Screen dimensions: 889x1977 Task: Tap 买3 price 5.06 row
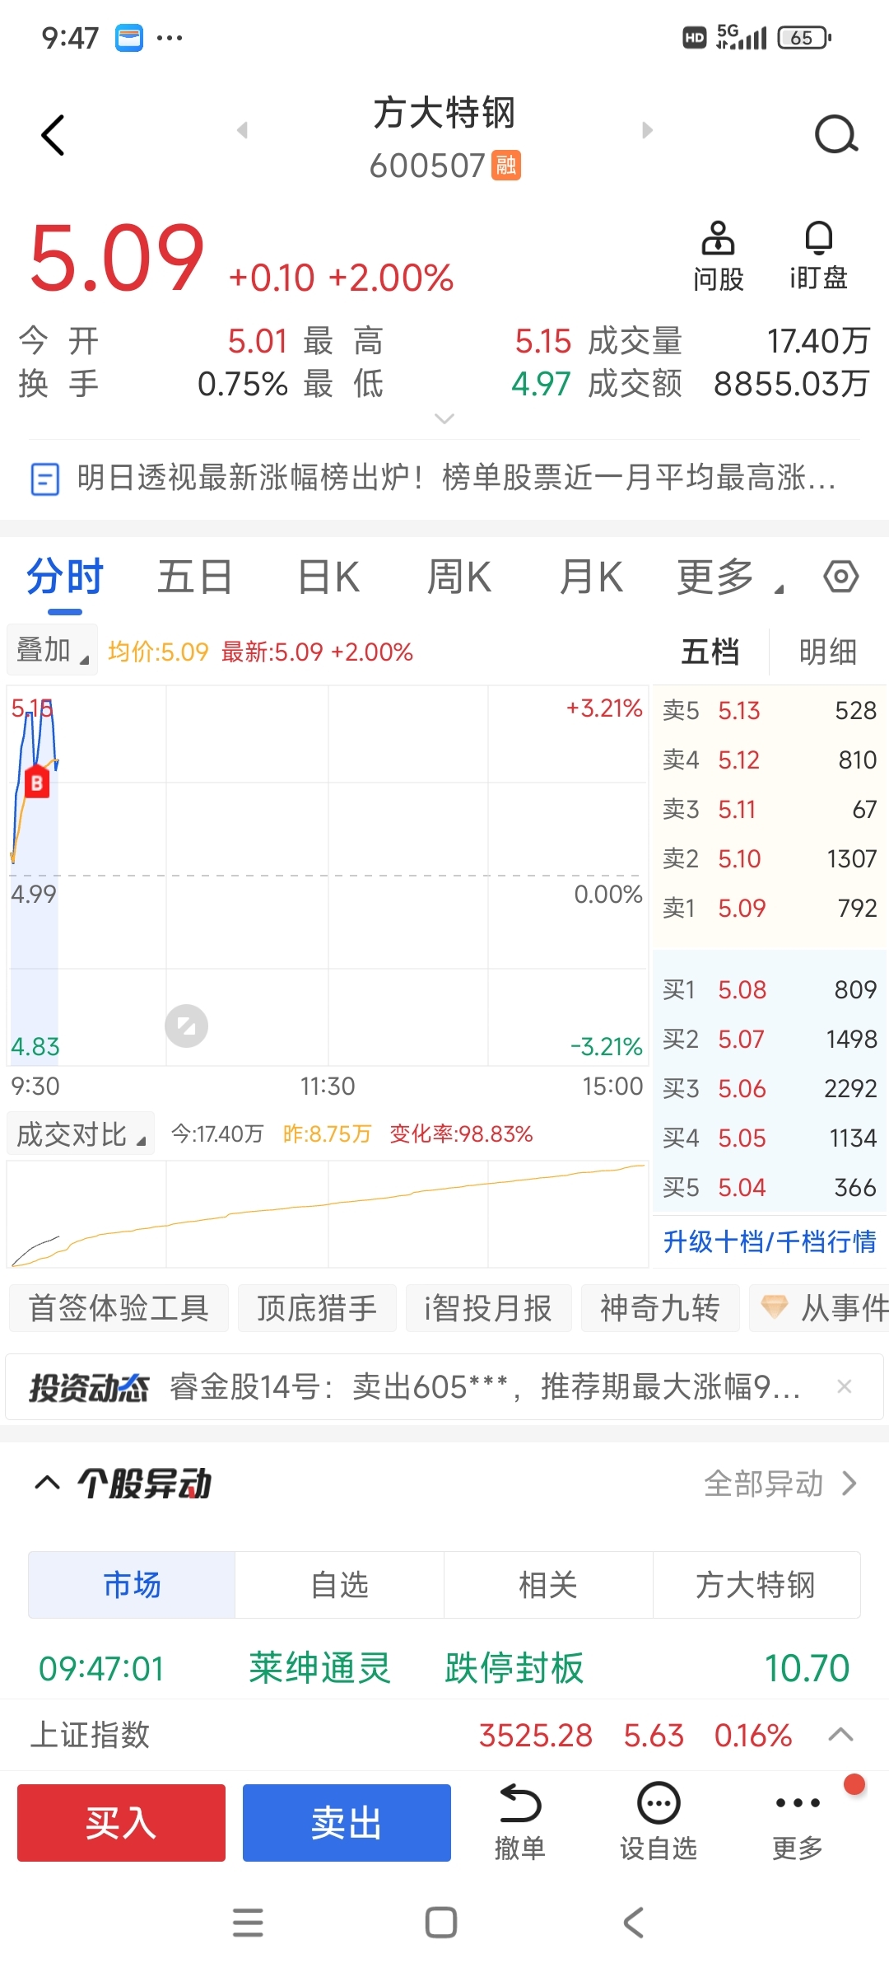770,1088
